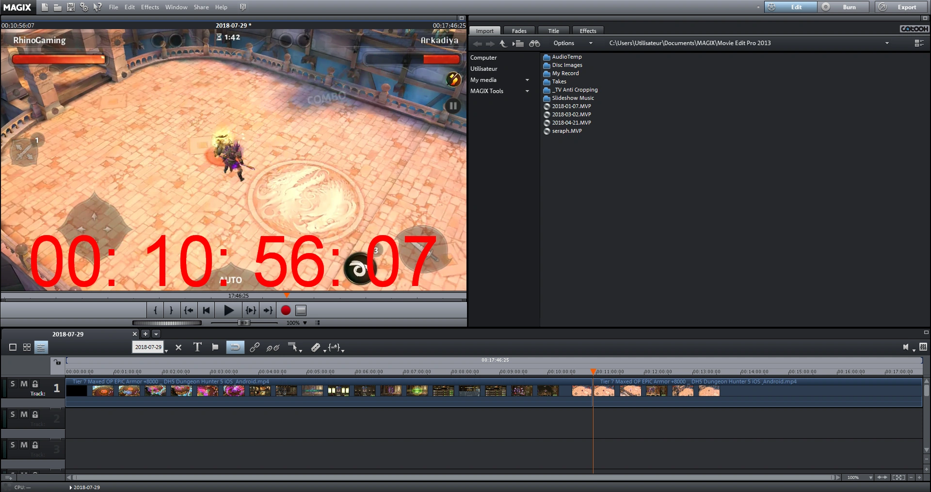
Task: Toggle Solo on Track 1
Action: pos(13,384)
